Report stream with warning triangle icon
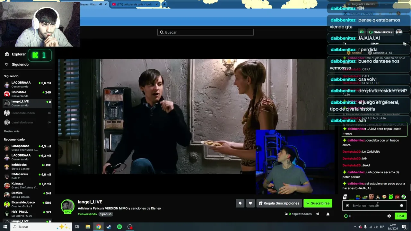Screen dimensions: 411x231 [x=328, y=214]
